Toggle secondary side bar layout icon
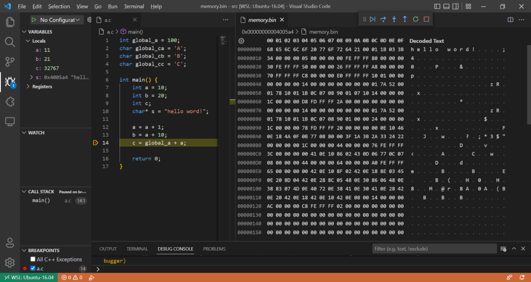Screen dimensions: 531x282 [x=455, y=6]
